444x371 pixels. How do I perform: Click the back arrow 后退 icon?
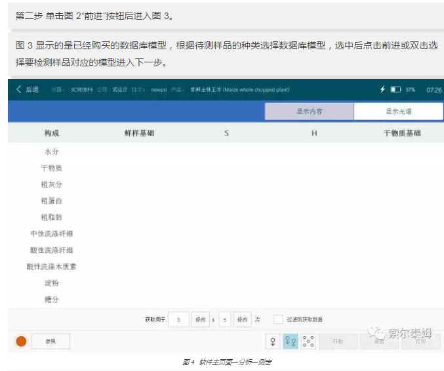pos(18,89)
